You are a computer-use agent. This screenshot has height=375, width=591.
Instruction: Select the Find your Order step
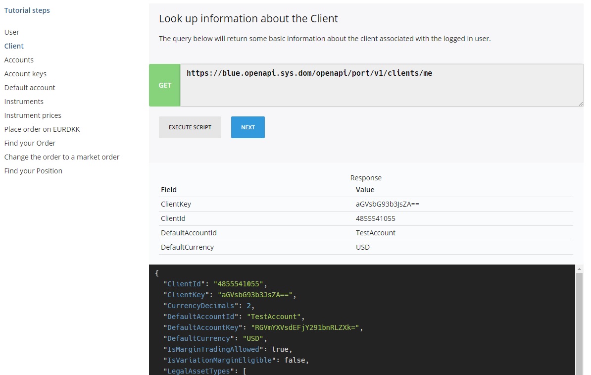point(30,143)
